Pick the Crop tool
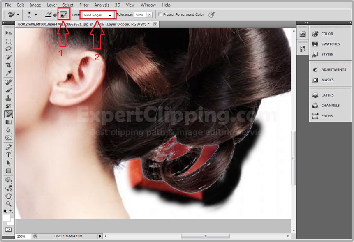The height and width of the screenshot is (242, 354). click(8, 65)
